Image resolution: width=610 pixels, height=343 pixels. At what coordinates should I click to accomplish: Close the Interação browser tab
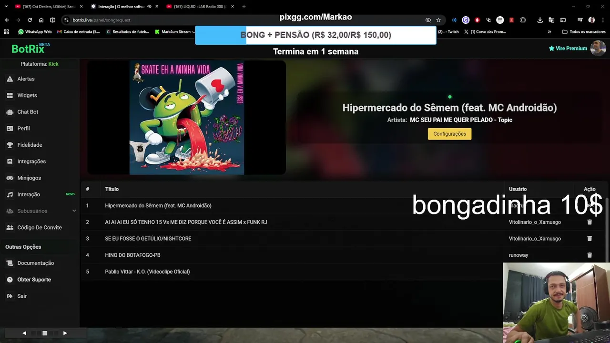(x=157, y=7)
